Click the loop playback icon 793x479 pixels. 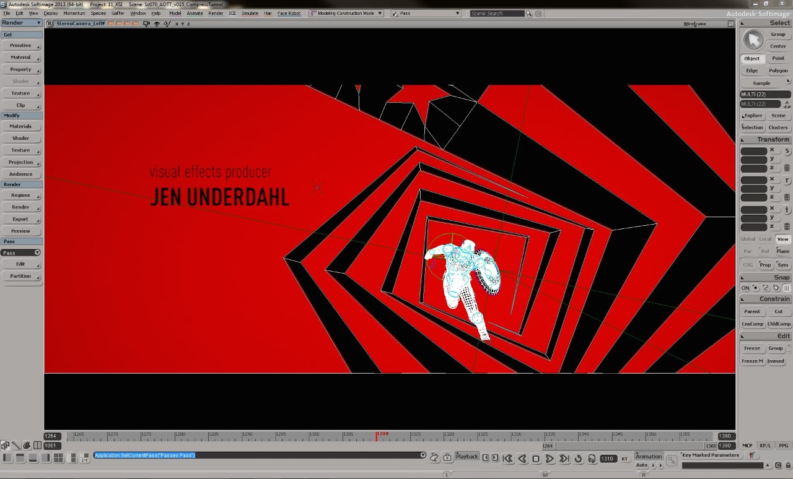tap(578, 459)
